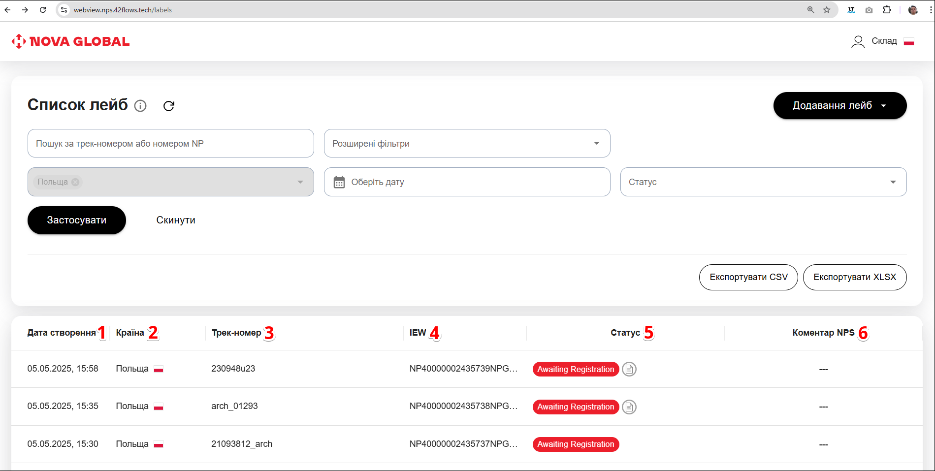Open the document icon in the arch_01293 row
The image size is (935, 471).
click(x=629, y=407)
